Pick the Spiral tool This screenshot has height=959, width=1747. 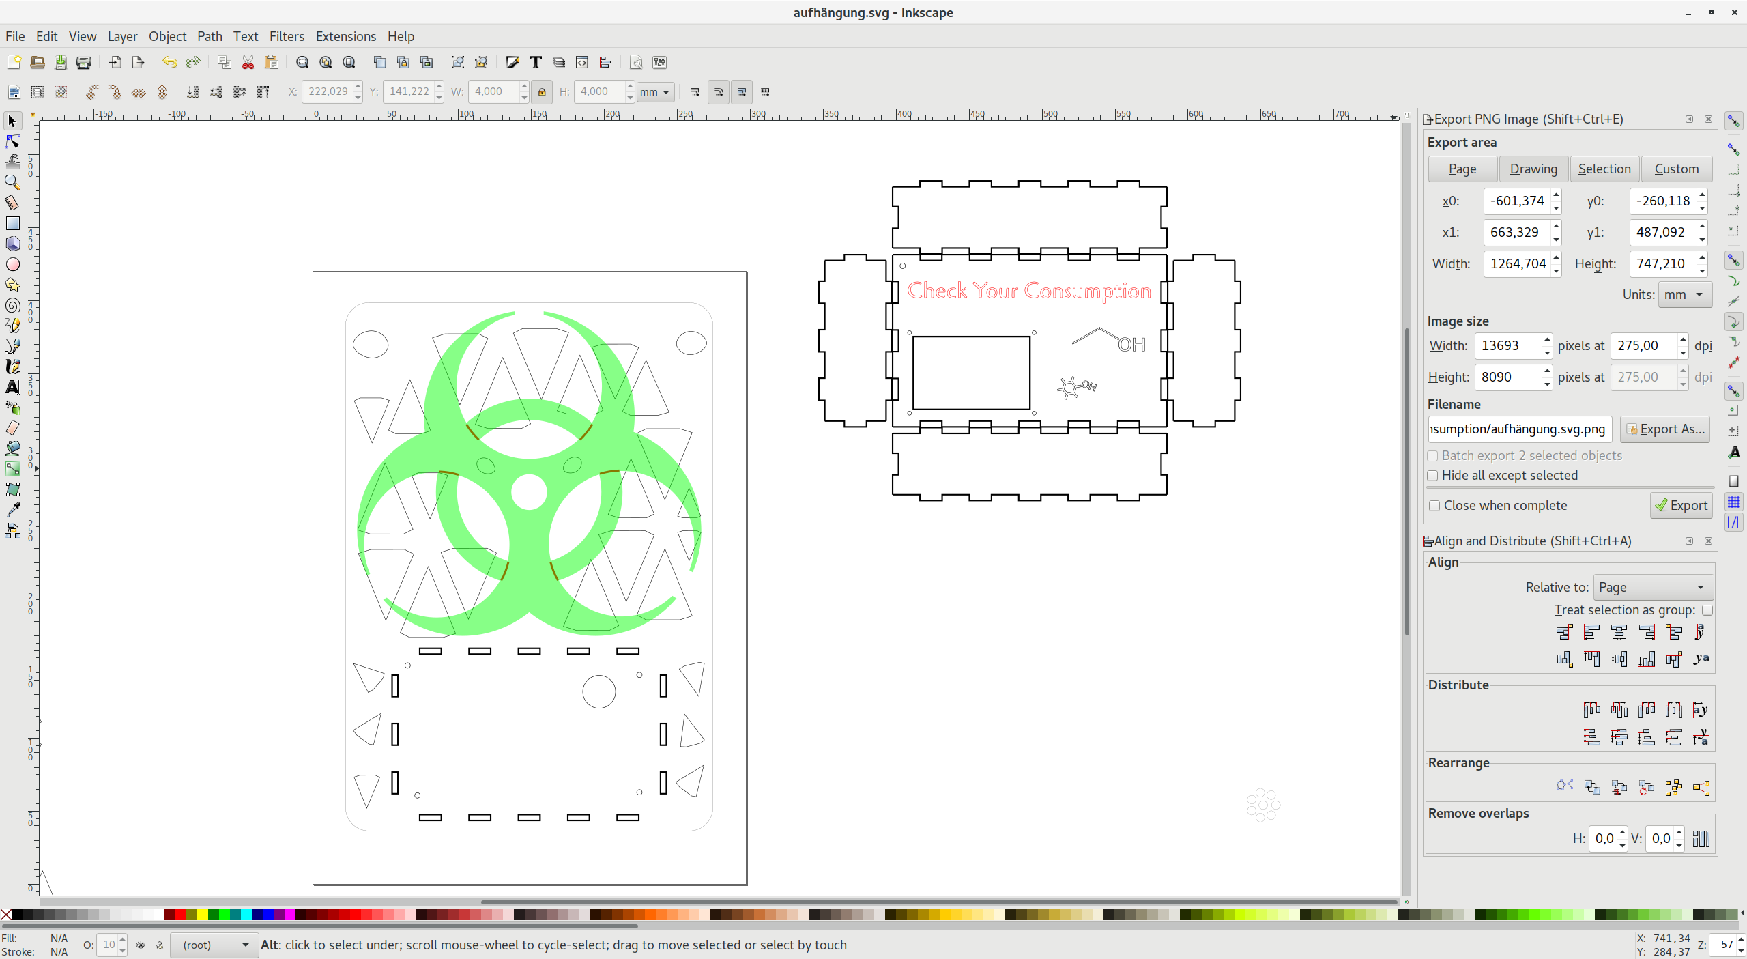12,305
